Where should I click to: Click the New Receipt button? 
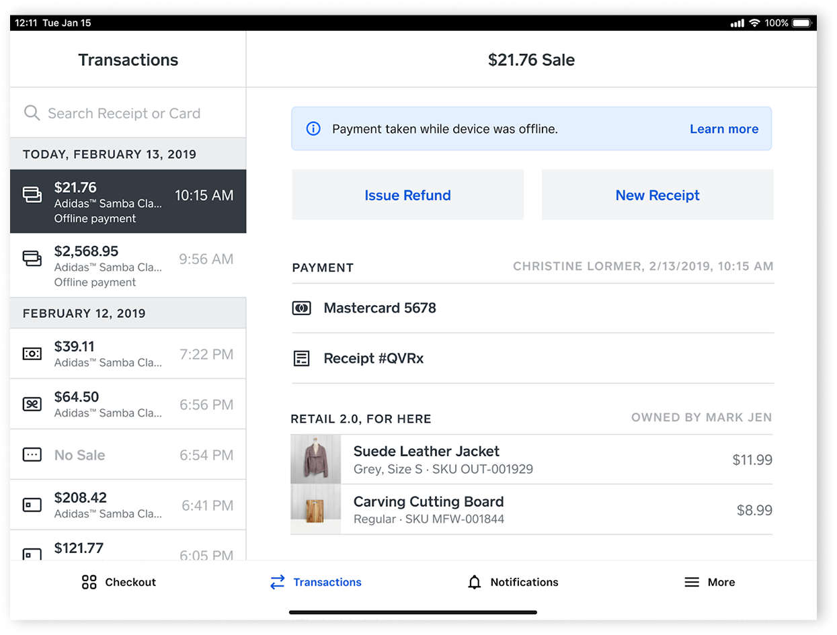[657, 195]
